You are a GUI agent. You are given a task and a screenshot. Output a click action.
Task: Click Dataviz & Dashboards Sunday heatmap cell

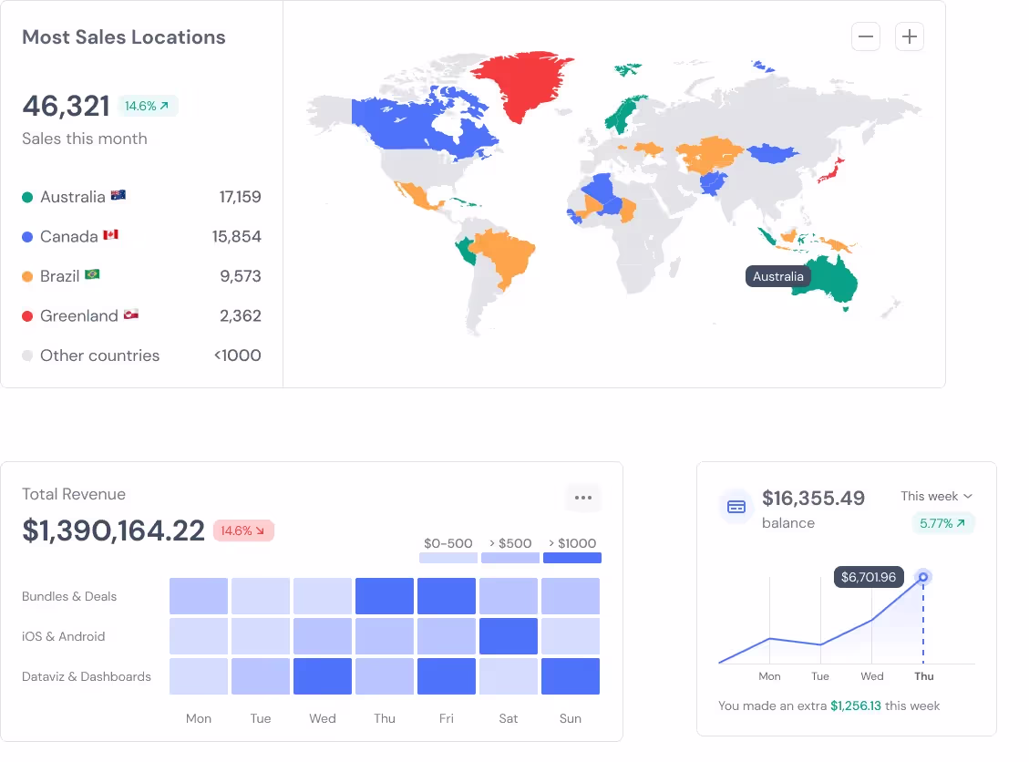[571, 676]
